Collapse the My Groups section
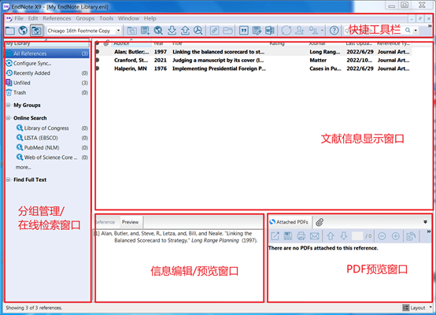Image resolution: width=436 pixels, height=315 pixels. pos(9,106)
